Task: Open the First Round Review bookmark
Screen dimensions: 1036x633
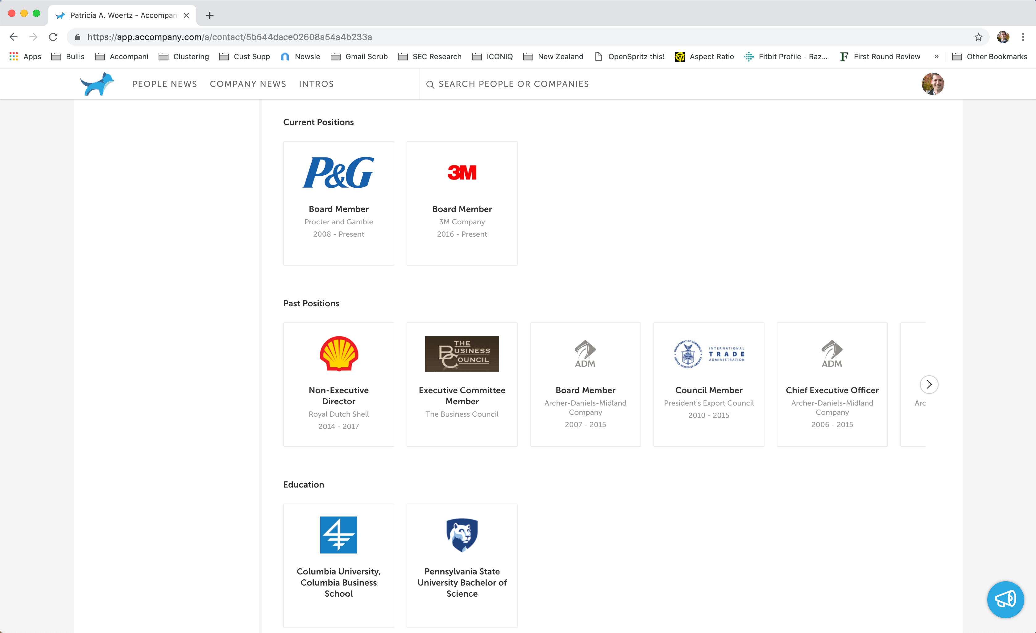Action: tap(881, 56)
